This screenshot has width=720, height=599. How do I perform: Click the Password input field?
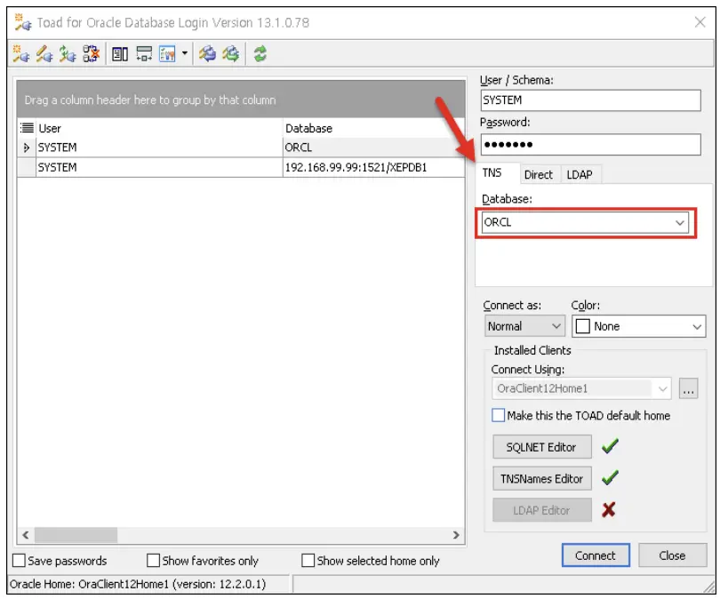point(590,145)
